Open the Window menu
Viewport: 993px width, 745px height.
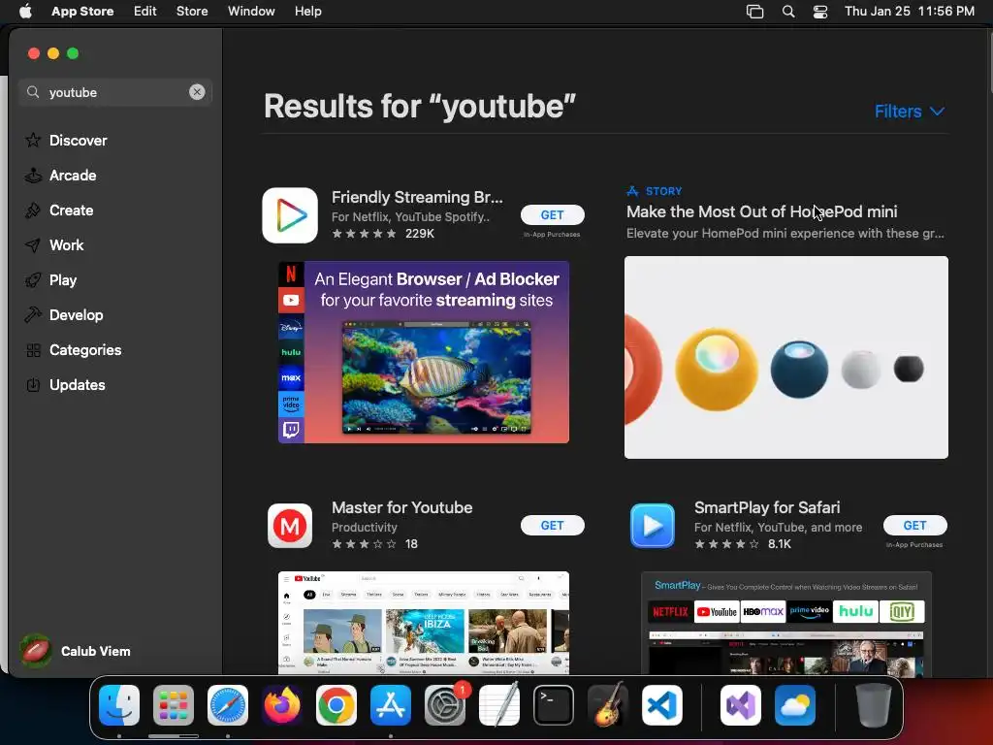(x=251, y=12)
